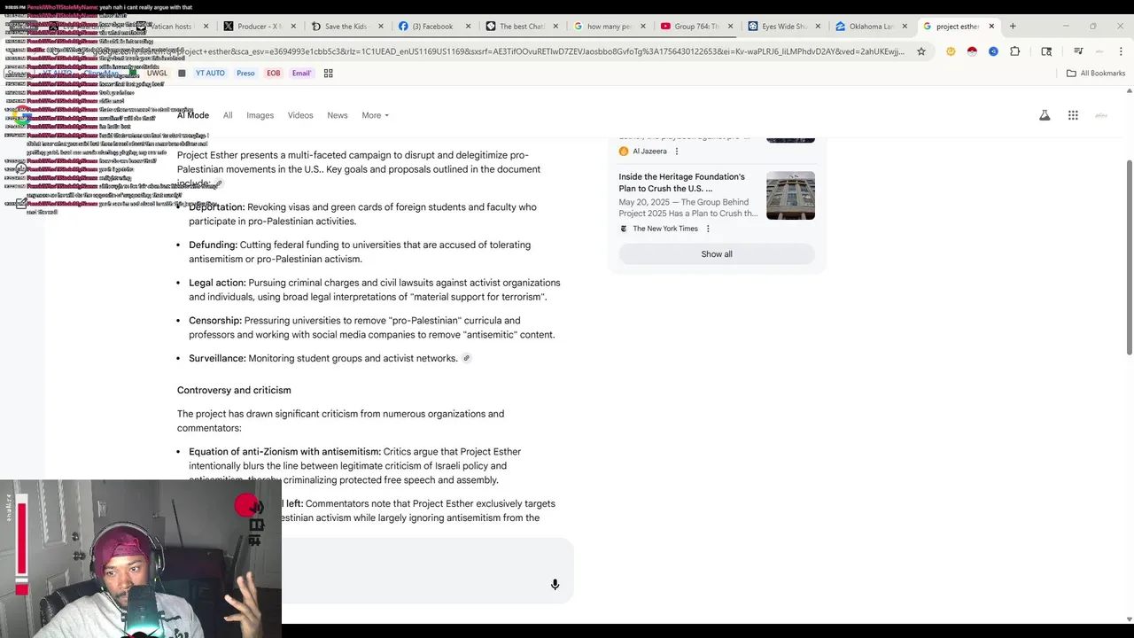The height and width of the screenshot is (638, 1134).
Task: Click the 'Legal action:' bullet label
Action: click(x=217, y=283)
